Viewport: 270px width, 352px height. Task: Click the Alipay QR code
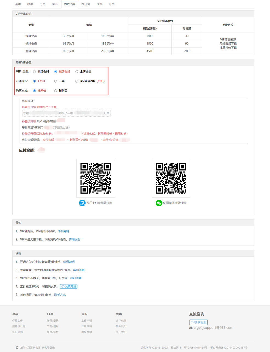click(96, 178)
